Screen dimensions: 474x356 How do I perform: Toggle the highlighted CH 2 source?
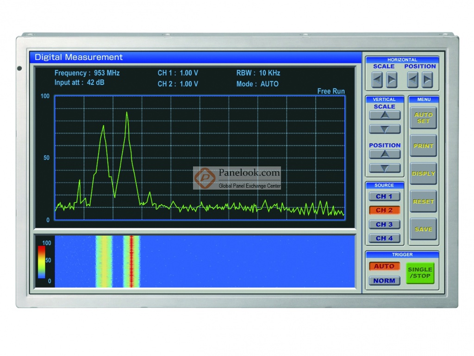tap(384, 210)
